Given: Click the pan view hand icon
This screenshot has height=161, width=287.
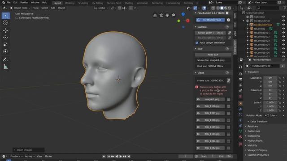Looking at the screenshot, I should pos(167,15).
